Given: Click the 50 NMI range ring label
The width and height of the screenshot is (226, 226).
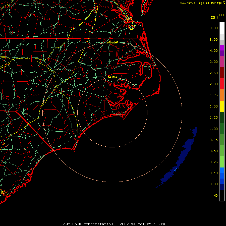Looking at the screenshot, I should (112, 77).
